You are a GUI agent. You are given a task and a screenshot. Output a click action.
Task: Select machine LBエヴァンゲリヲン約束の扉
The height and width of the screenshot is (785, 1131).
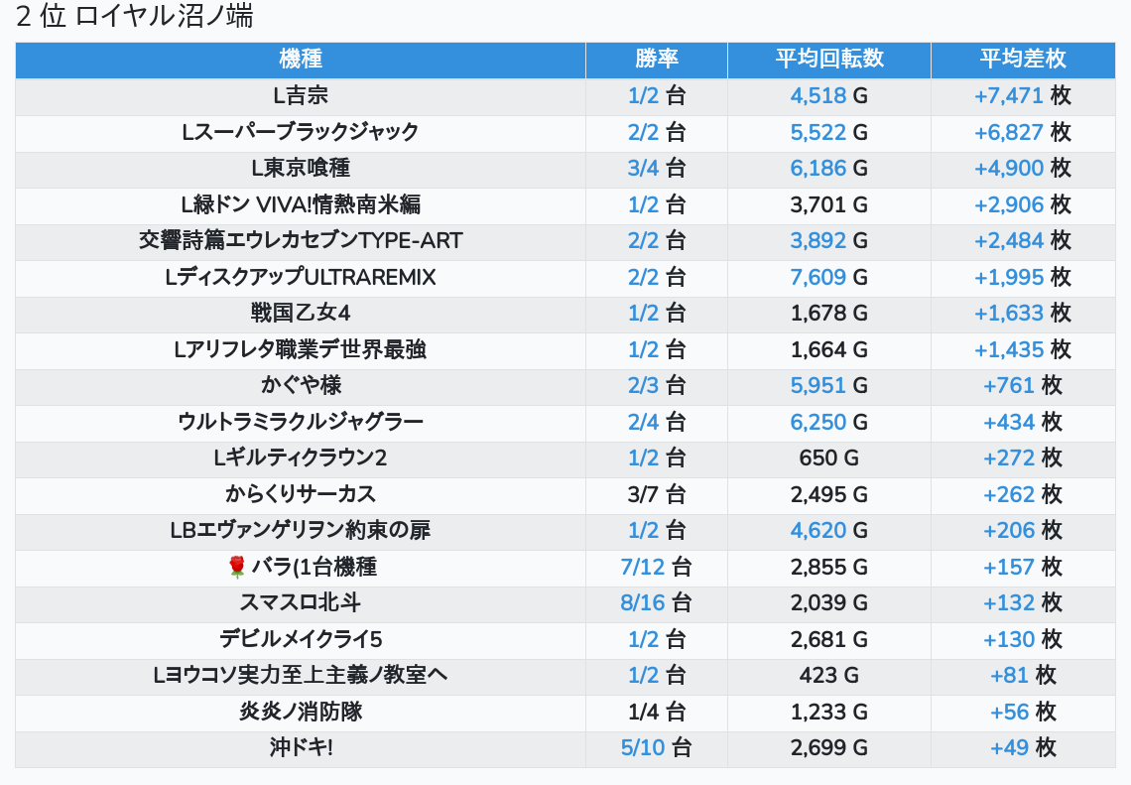[x=300, y=530]
